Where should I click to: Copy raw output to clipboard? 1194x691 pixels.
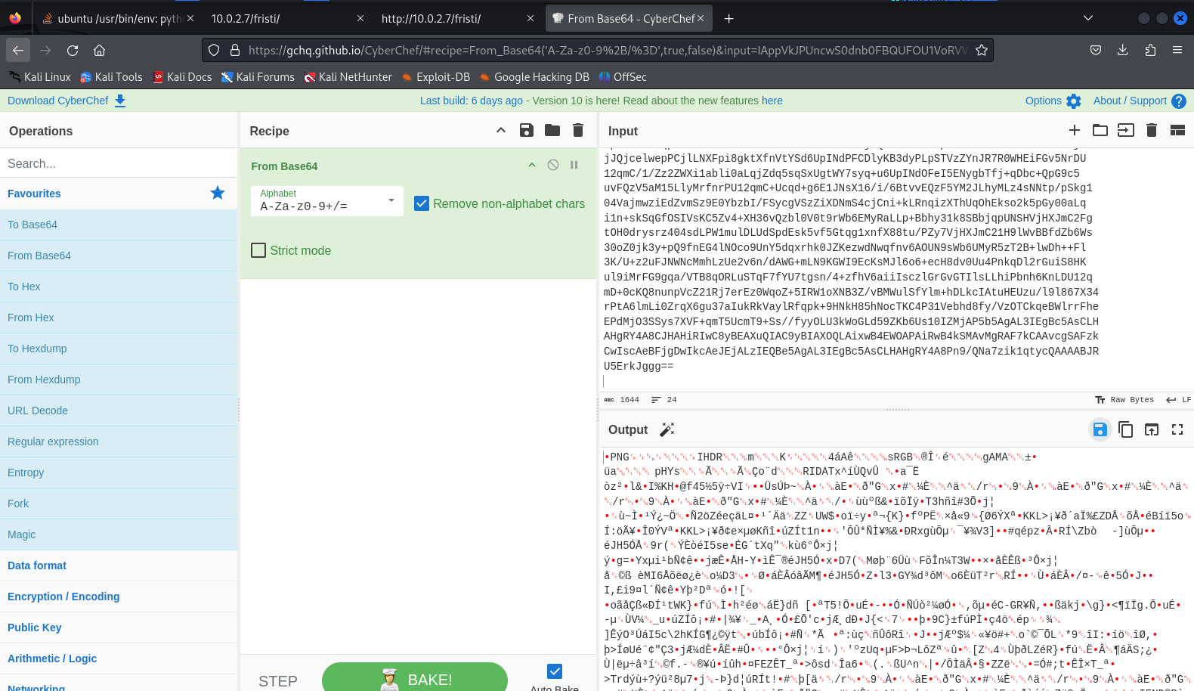pyautogui.click(x=1125, y=429)
